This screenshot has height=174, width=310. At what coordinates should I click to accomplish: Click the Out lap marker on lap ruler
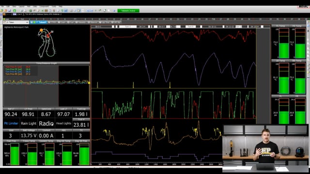pyautogui.click(x=22, y=19)
